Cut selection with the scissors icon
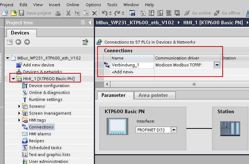This screenshot has height=164, width=249. click(68, 13)
